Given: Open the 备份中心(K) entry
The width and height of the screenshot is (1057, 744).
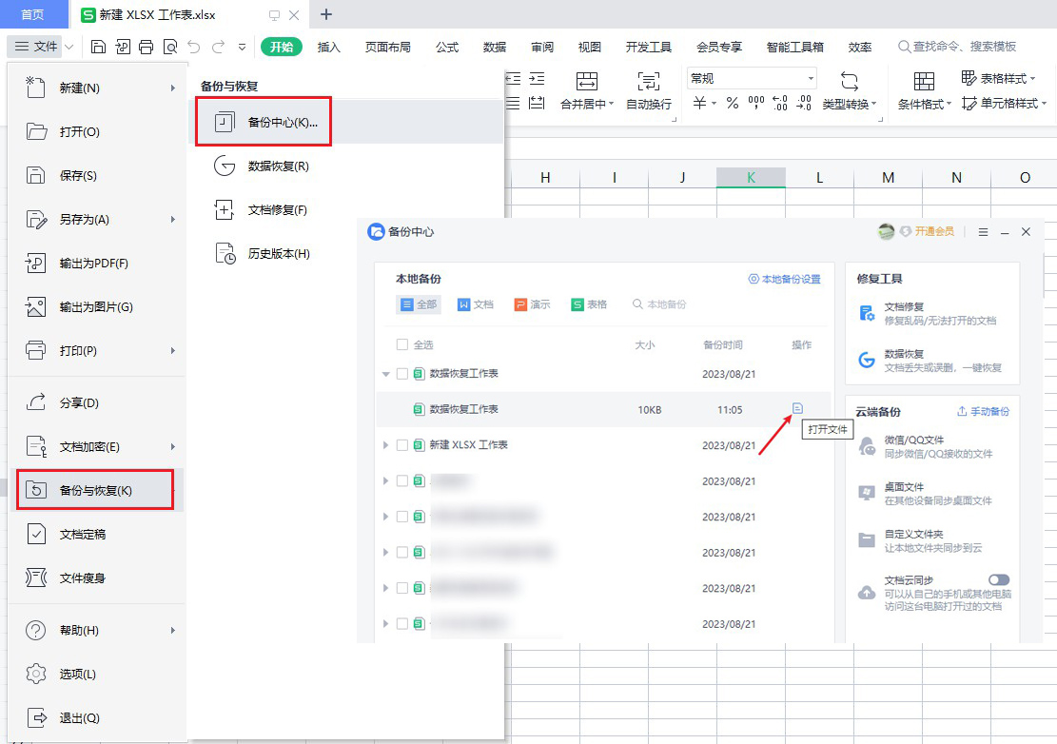Looking at the screenshot, I should tap(263, 122).
